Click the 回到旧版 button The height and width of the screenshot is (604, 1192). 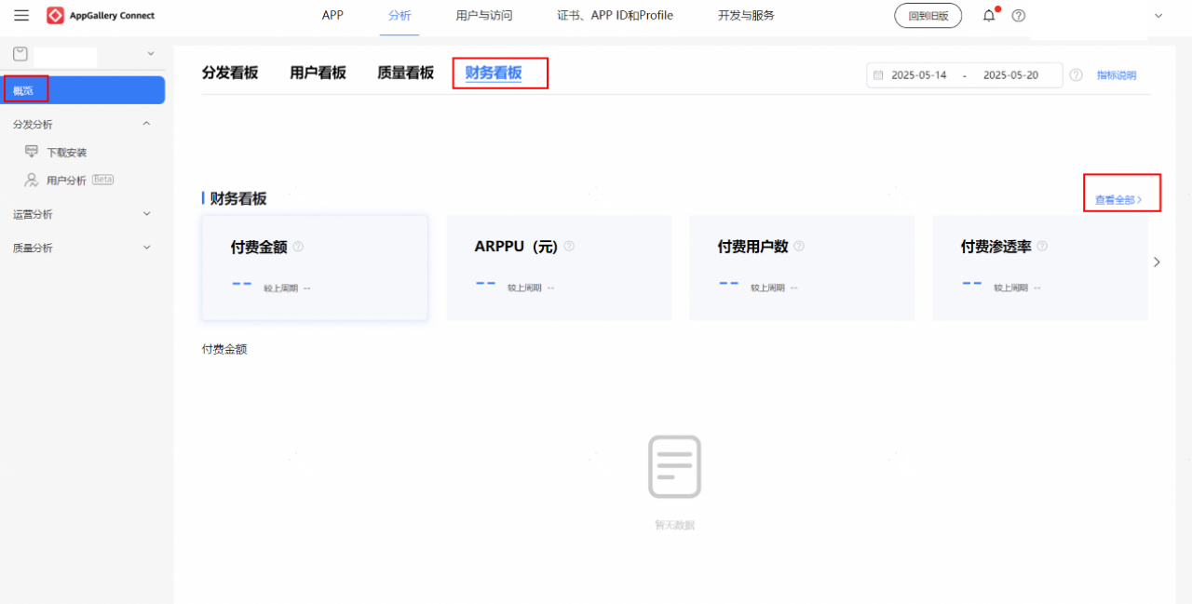[928, 16]
